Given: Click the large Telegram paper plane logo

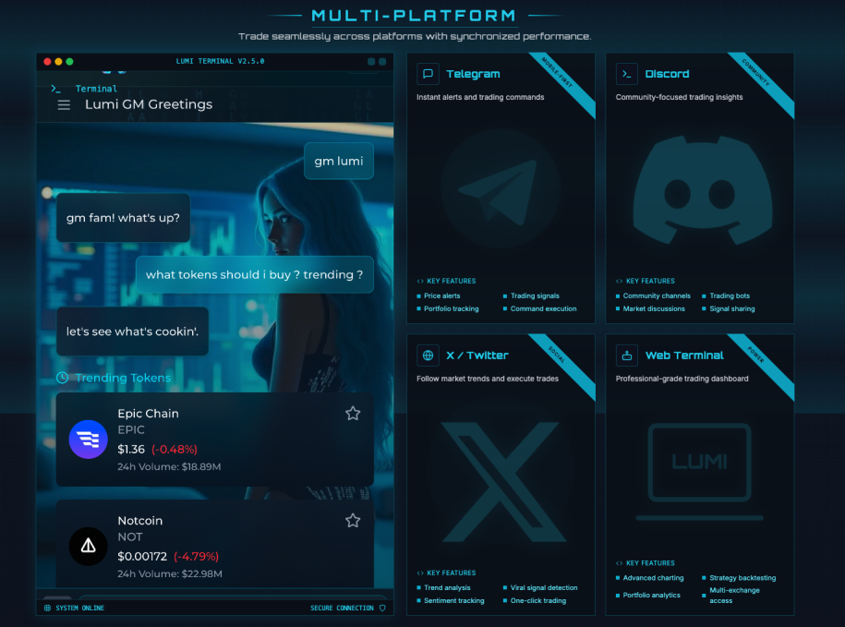Looking at the screenshot, I should (501, 188).
